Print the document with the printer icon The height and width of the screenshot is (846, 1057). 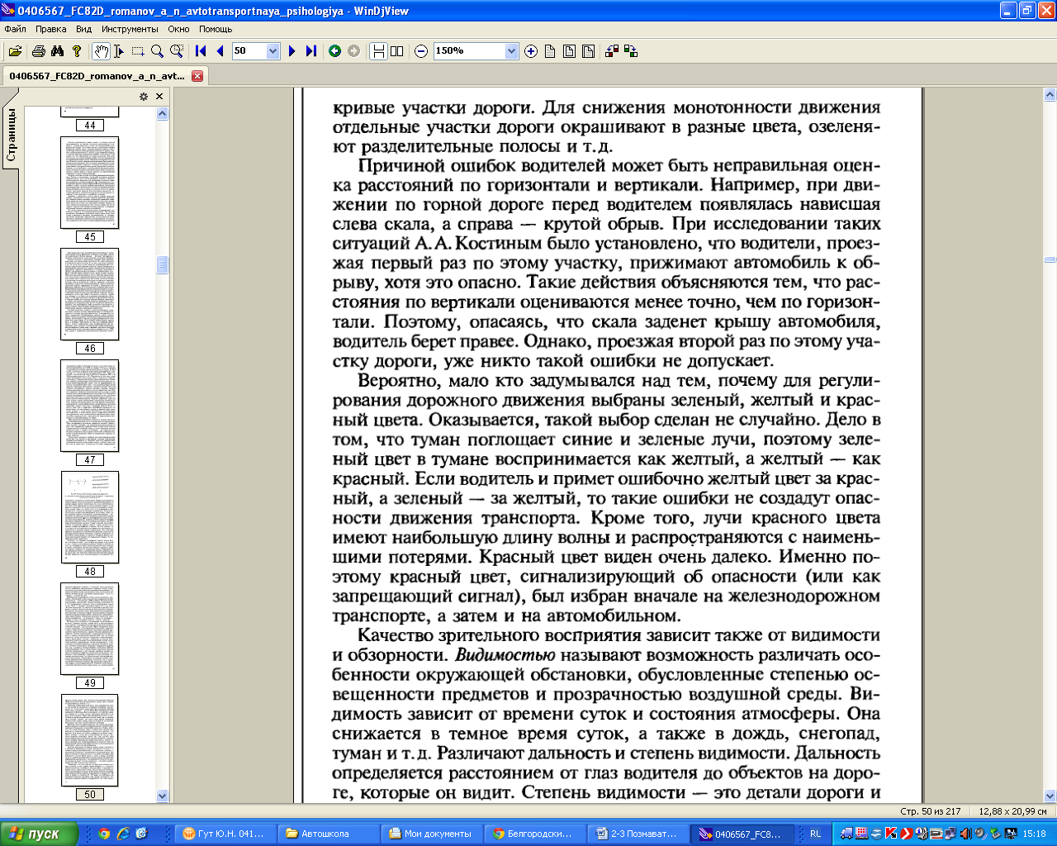[38, 51]
